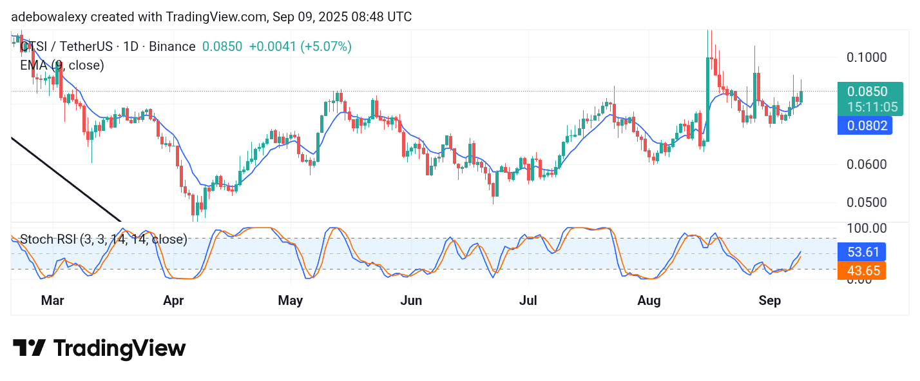
Task: Click the 0.0600 price axis label
Action: 867,164
